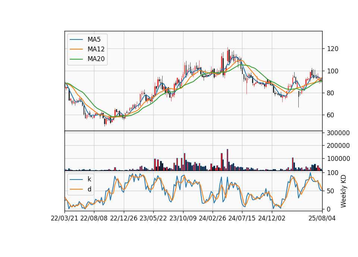This screenshot has width=358, height=257.
Task: Click the 23/10/09 date axis label
Action: tap(183, 218)
